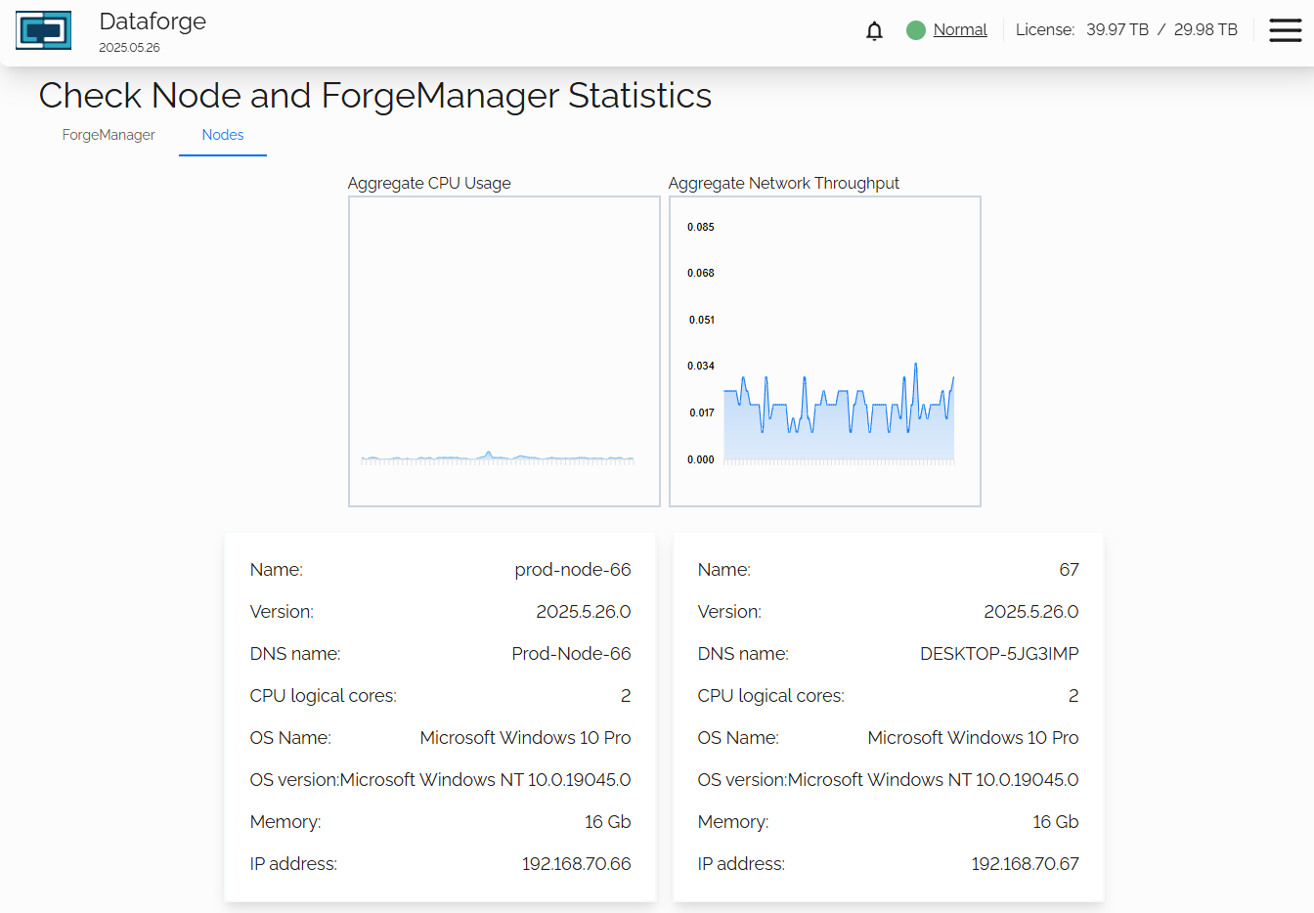Click the Aggregate CPU Usage chart

pyautogui.click(x=504, y=351)
